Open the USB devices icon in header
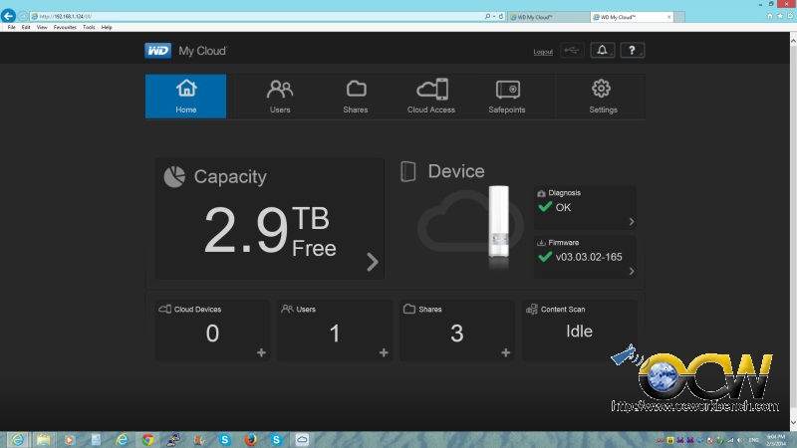797x448 pixels. click(x=572, y=51)
